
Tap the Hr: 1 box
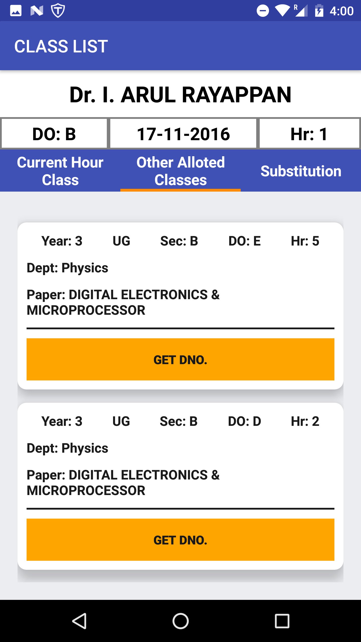(309, 134)
